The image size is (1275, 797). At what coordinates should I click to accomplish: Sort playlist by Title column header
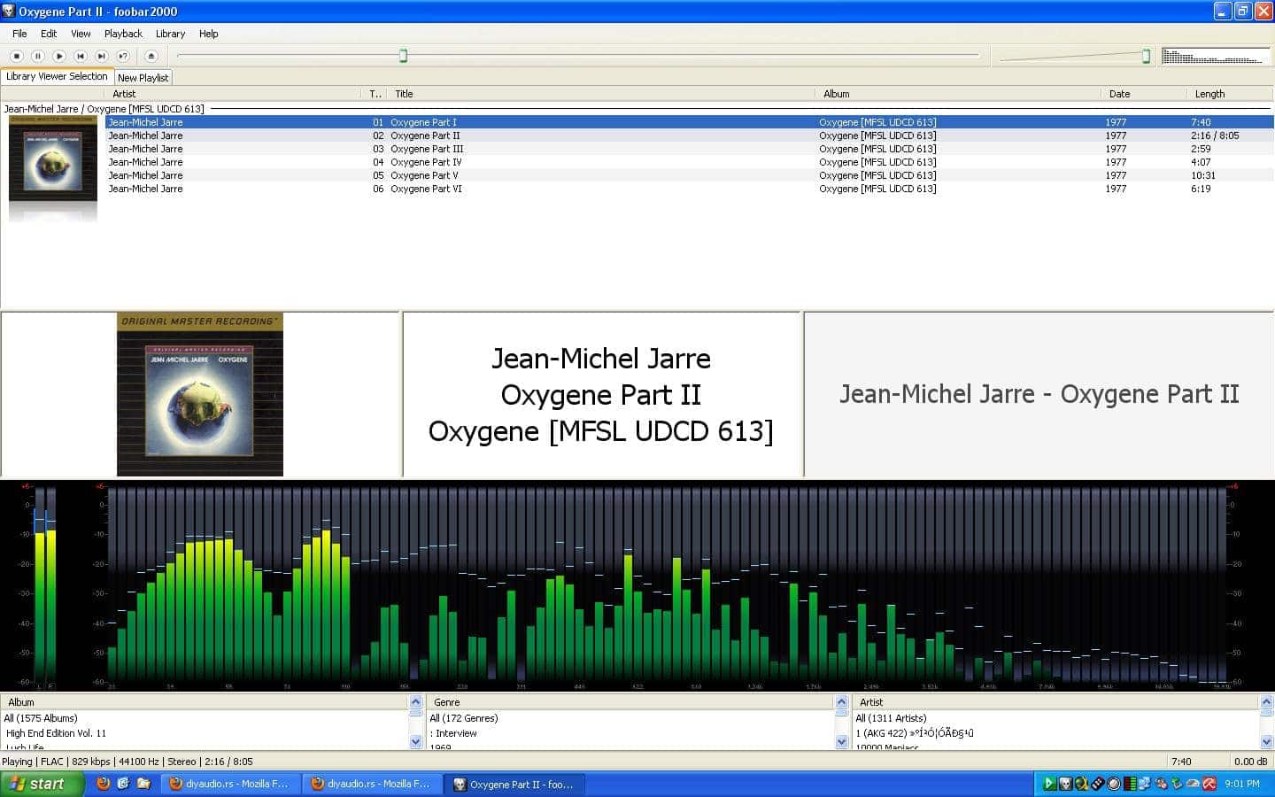[601, 94]
